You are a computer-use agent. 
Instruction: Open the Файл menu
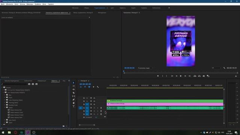tap(3, 4)
